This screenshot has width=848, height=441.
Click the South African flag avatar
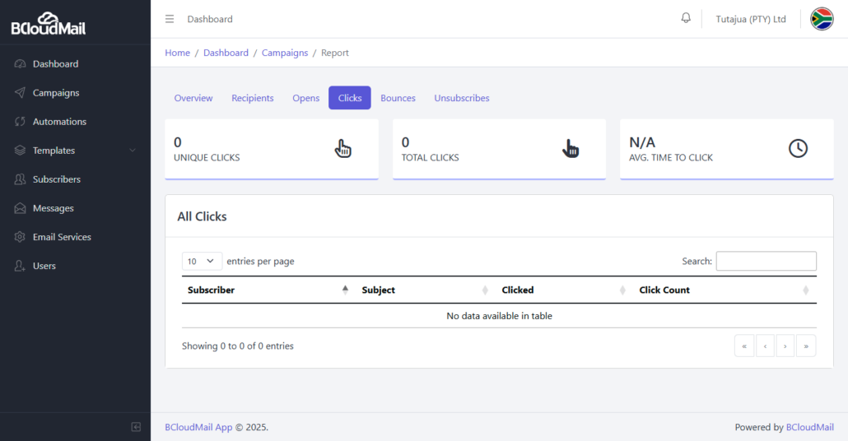pyautogui.click(x=822, y=19)
